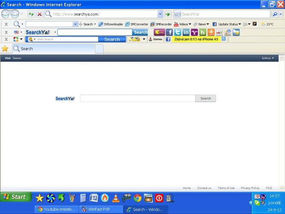Click the Windows Start button

(x=16, y=197)
